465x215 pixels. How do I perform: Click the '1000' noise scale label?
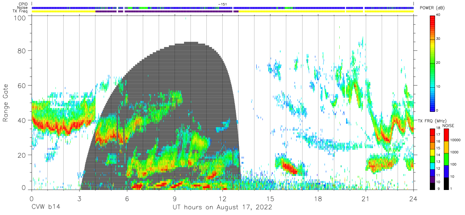454,152
